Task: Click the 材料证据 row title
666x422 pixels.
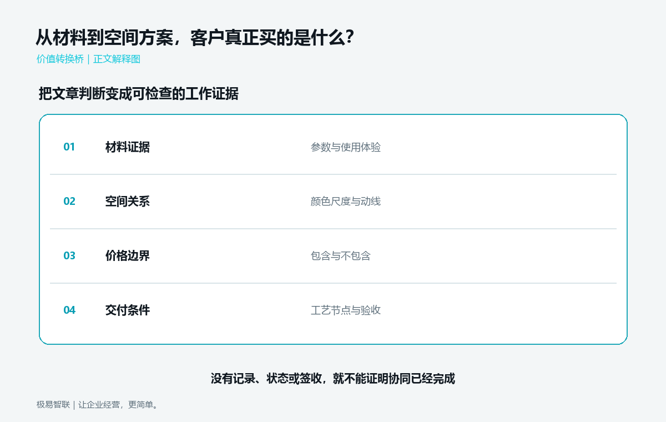Action: [128, 147]
